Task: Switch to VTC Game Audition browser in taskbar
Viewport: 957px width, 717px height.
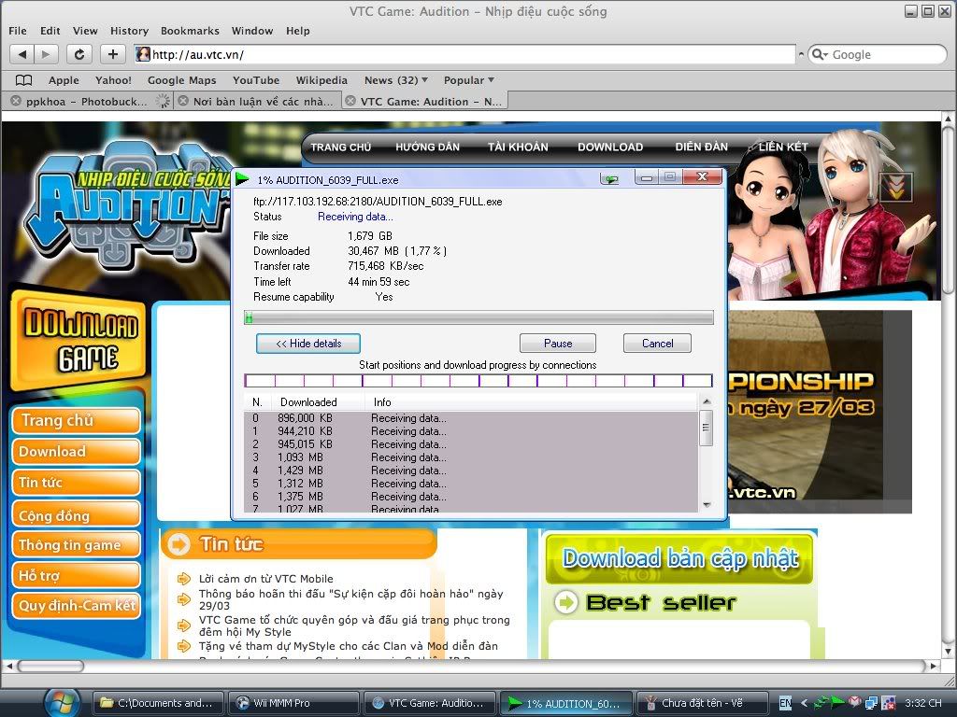Action: (x=429, y=703)
